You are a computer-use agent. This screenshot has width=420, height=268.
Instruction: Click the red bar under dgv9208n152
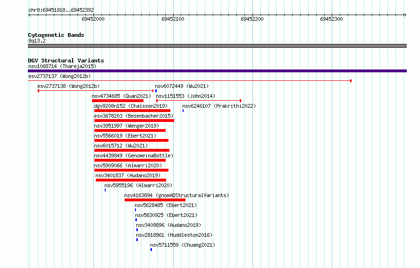point(132,111)
